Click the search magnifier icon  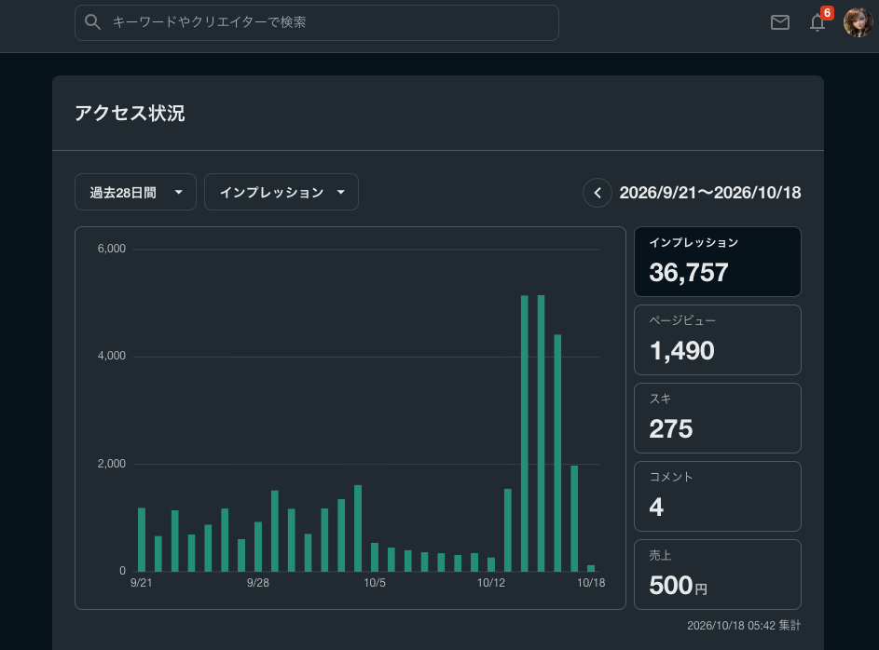point(92,22)
